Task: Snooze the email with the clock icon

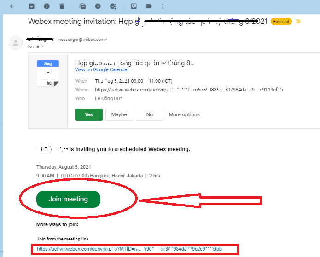Action: point(98,6)
